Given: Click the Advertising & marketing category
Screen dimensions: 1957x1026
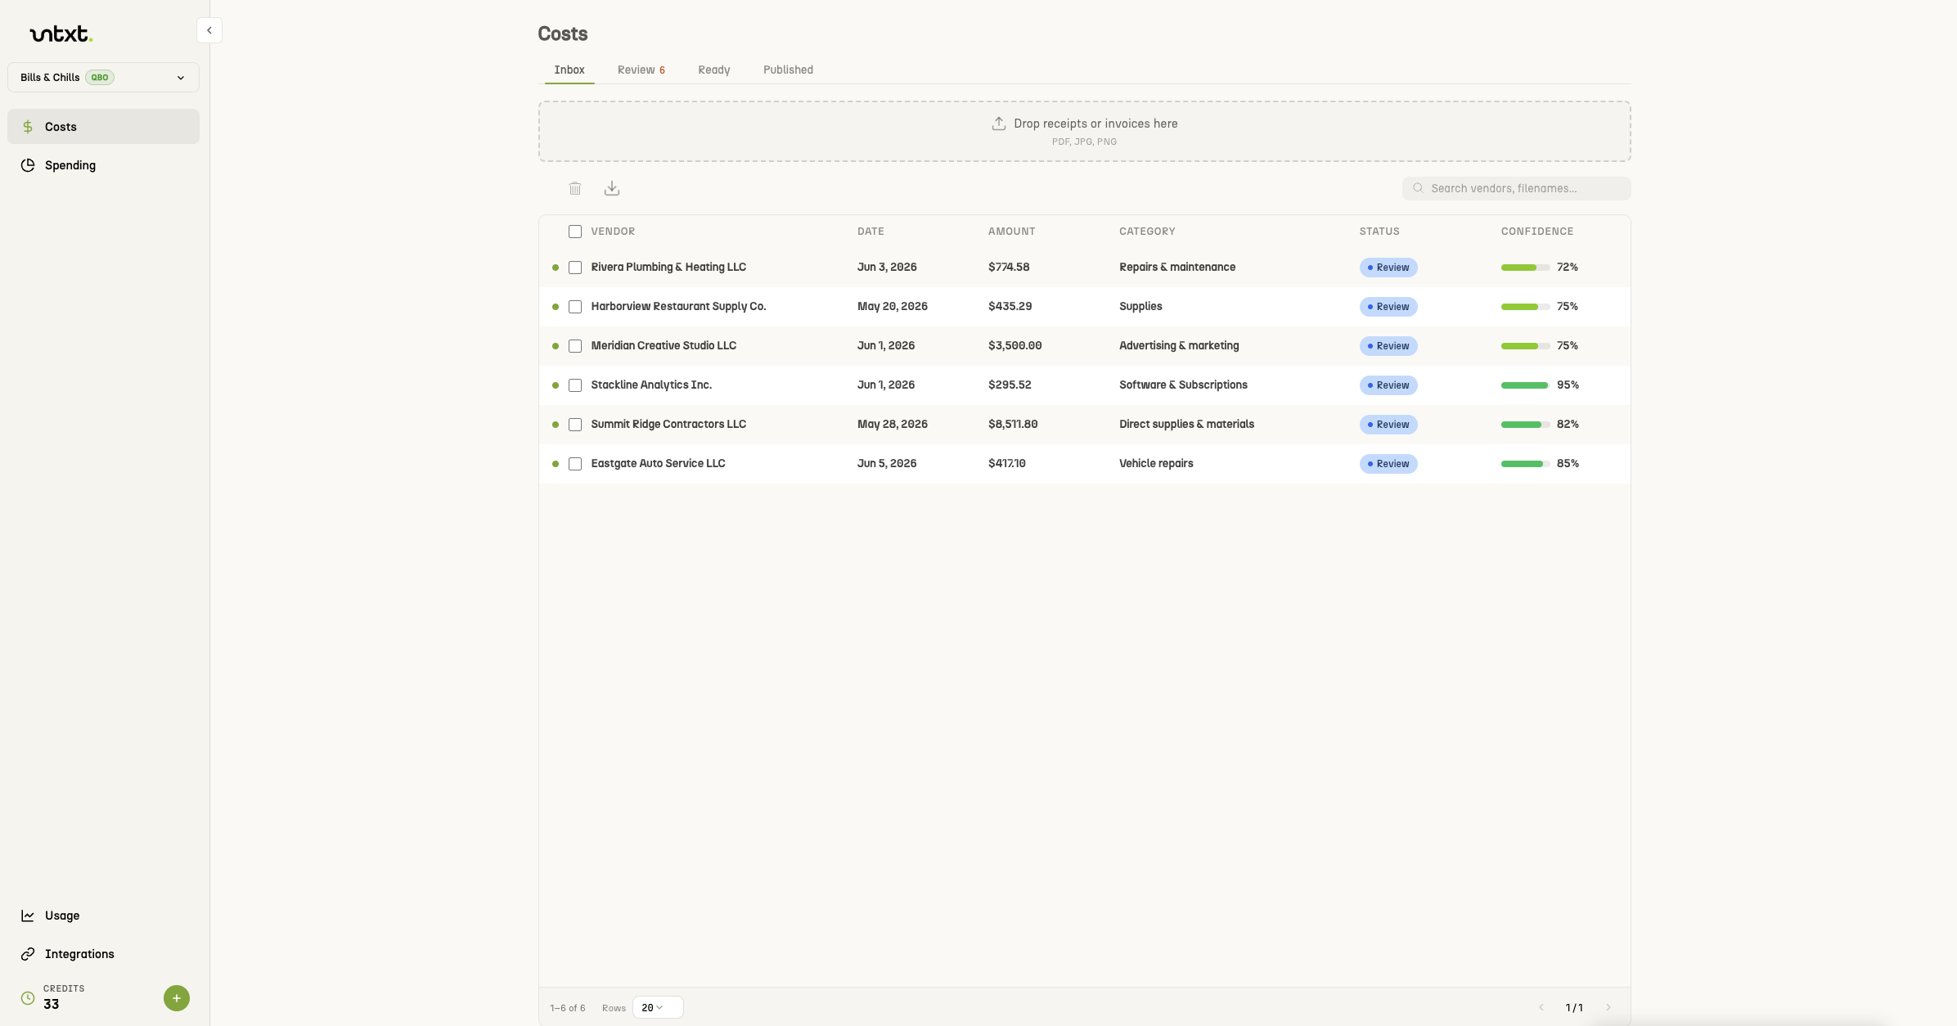Looking at the screenshot, I should tap(1179, 346).
